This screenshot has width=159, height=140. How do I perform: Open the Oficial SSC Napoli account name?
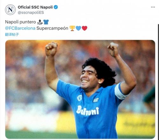35,7
